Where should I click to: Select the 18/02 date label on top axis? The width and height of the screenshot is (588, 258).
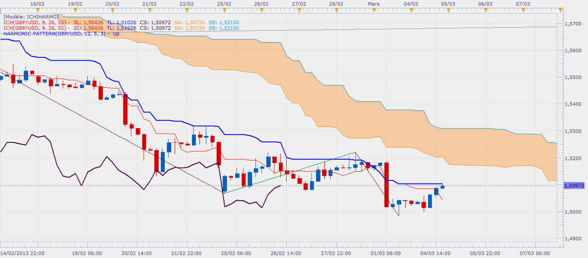[x=37, y=3]
